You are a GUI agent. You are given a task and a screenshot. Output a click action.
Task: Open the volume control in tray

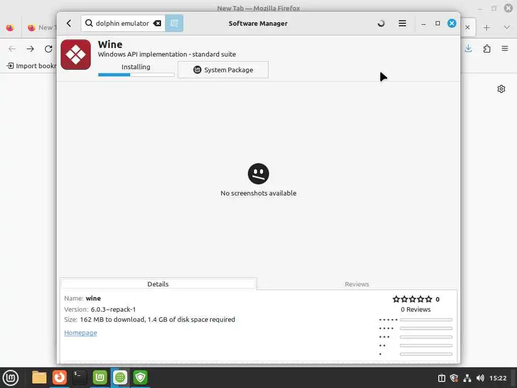pyautogui.click(x=481, y=378)
